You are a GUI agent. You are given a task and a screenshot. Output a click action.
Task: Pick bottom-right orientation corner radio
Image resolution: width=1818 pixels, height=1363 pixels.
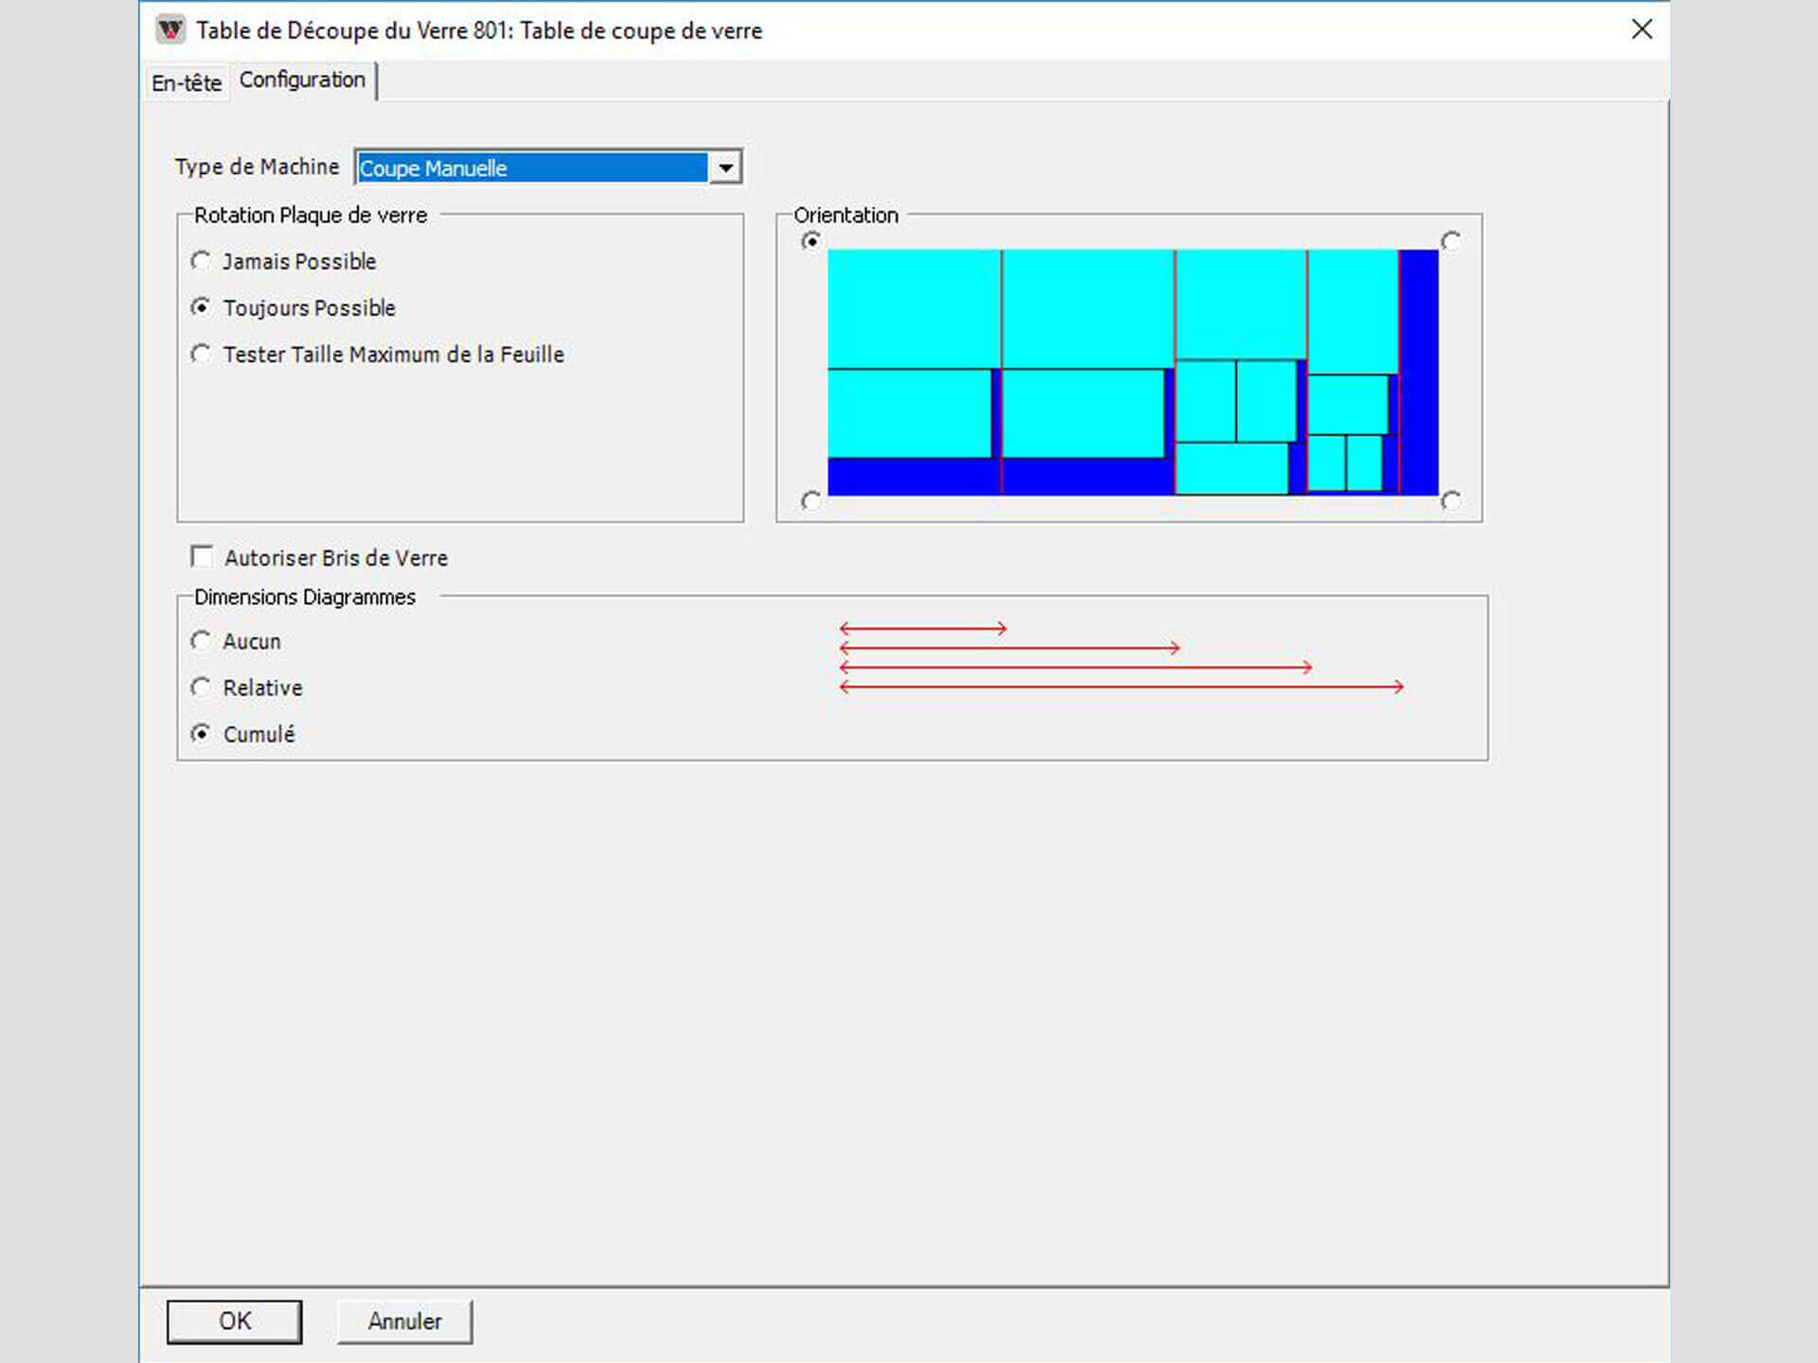1451,500
